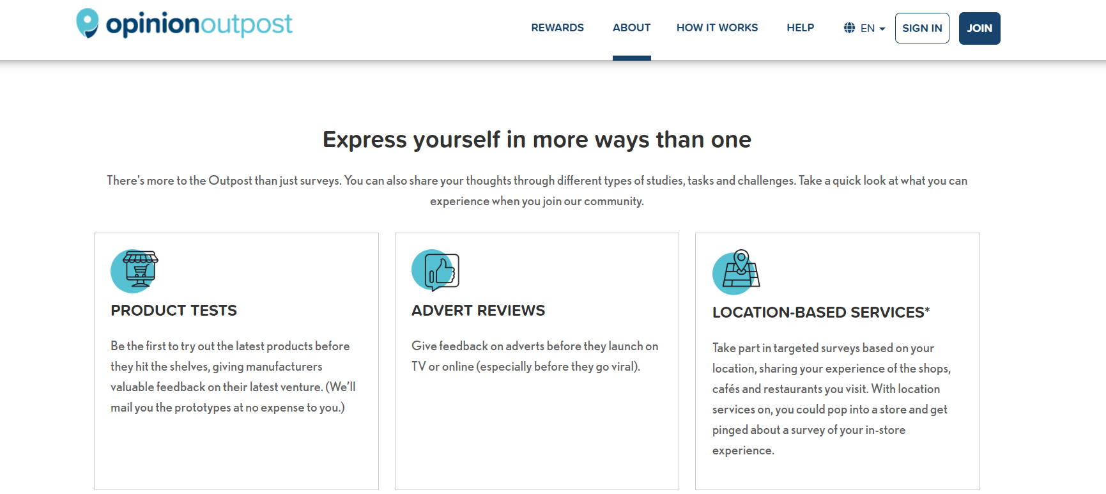Click the Advert Reviews thumbs-up icon

click(x=436, y=270)
